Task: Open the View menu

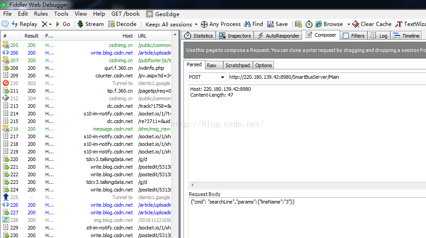Action: tap(81, 14)
